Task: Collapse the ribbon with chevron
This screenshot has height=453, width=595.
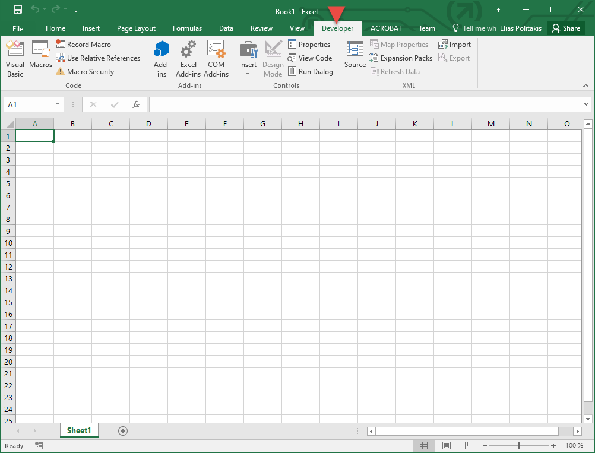Action: (586, 85)
